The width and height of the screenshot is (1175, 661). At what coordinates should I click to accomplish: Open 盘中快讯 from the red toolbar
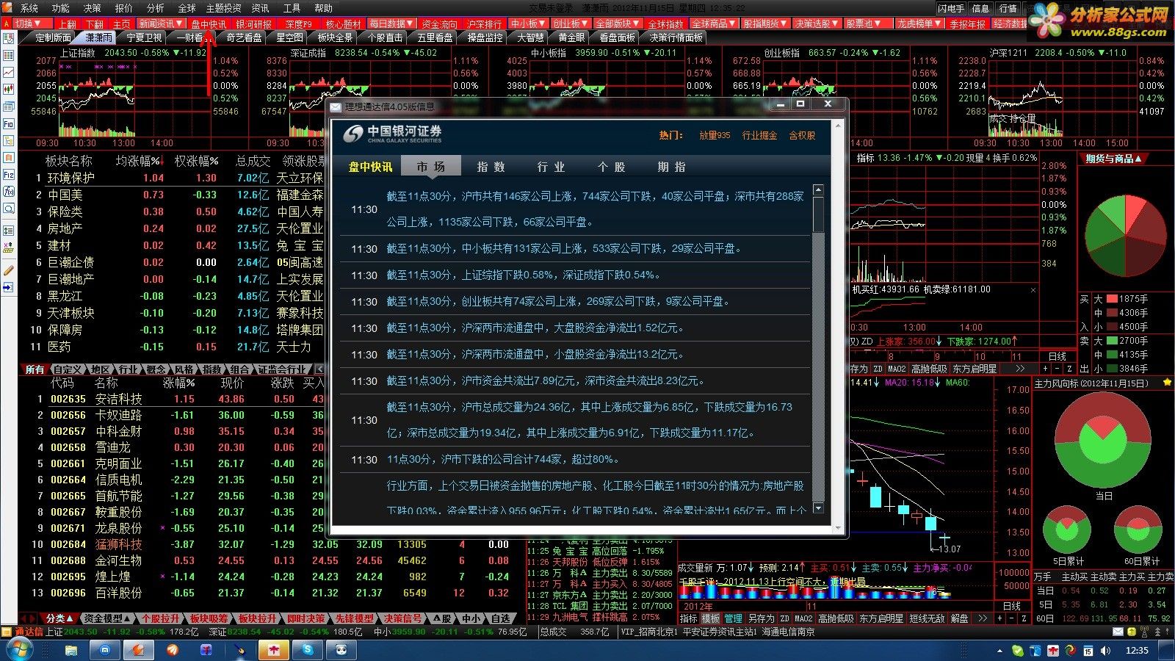(209, 24)
